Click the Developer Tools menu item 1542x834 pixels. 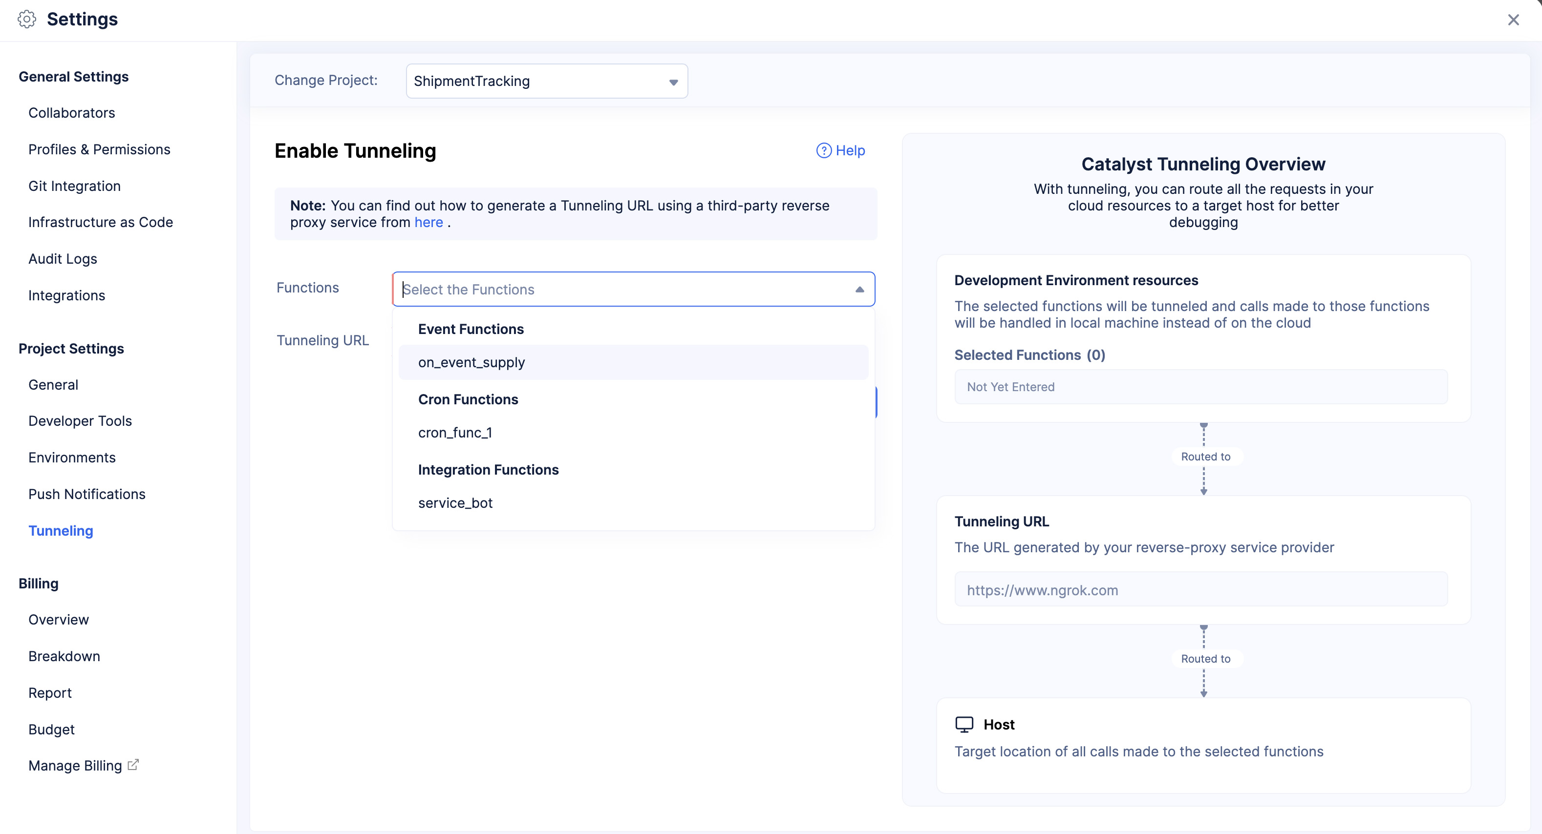tap(80, 420)
